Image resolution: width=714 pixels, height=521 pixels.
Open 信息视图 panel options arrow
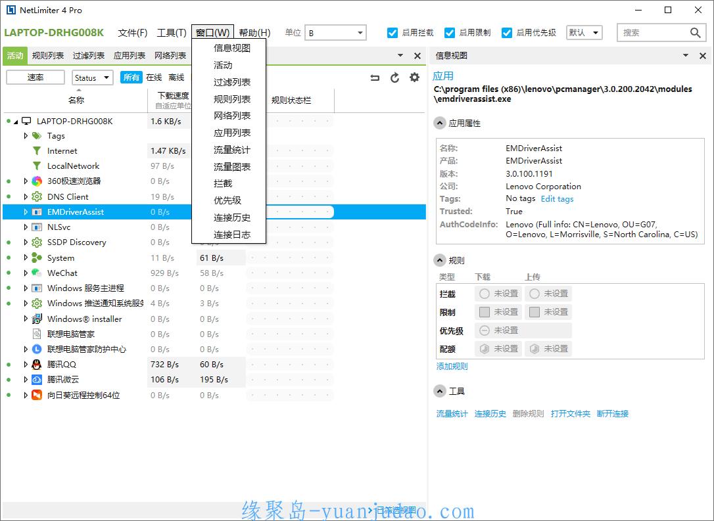tap(686, 55)
